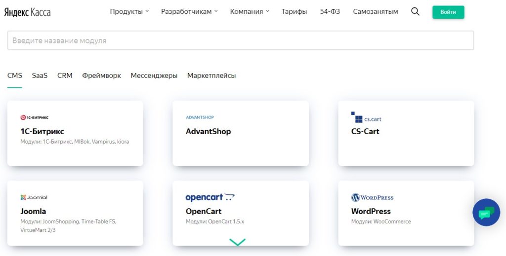Click the search magnifier icon

tap(415, 12)
